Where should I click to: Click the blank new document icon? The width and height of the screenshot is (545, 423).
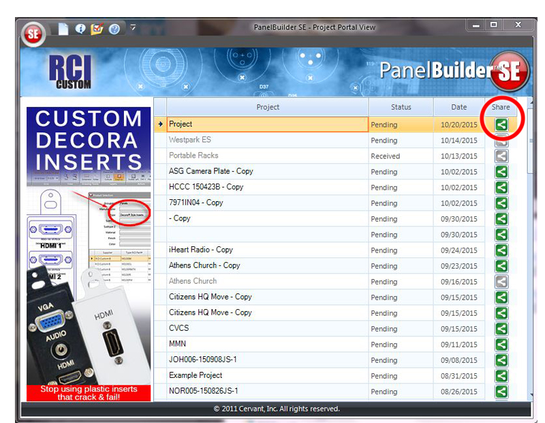point(63,29)
